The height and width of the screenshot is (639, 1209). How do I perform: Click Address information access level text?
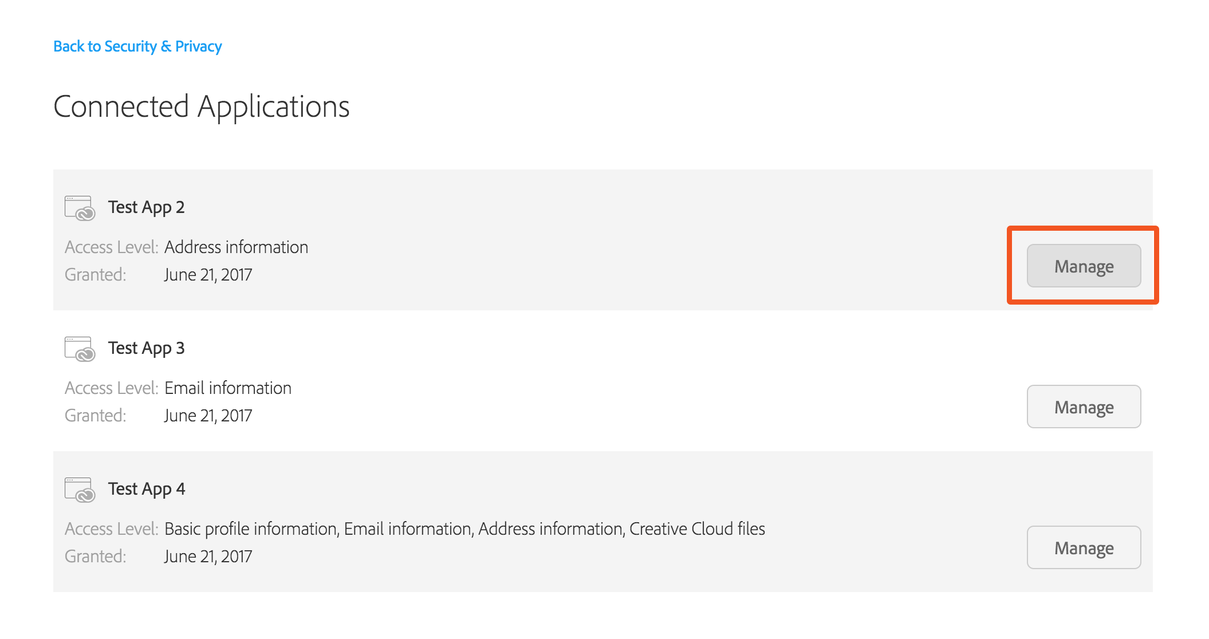point(237,247)
